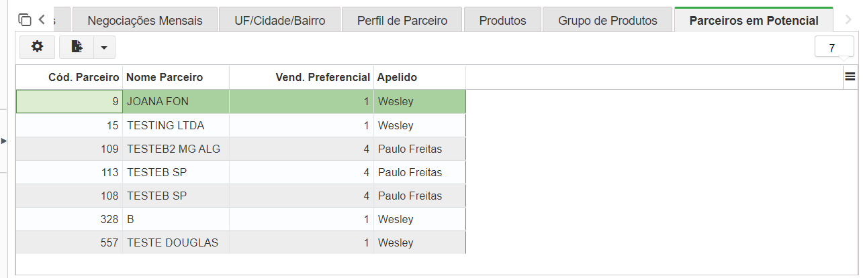Click the record count field showing 7
Viewport: 863px width, 278px height.
click(x=834, y=48)
